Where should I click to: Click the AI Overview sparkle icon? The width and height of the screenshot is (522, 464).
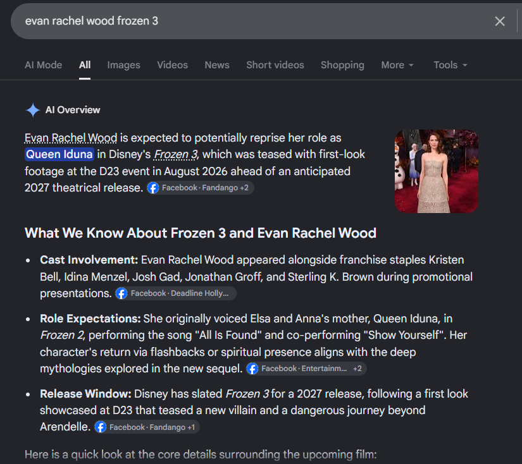point(33,110)
